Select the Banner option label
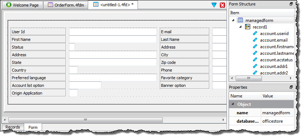 pos(184,85)
